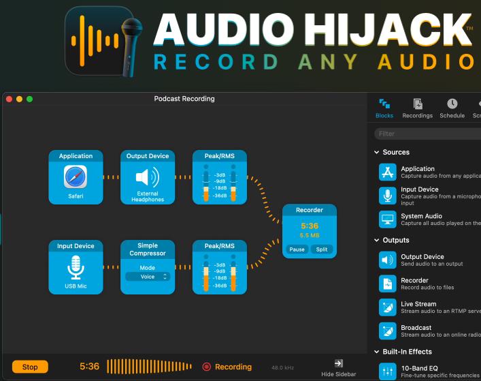Click the Audio Hijack app logo
Screen dimensions: 481x381
(x=103, y=42)
